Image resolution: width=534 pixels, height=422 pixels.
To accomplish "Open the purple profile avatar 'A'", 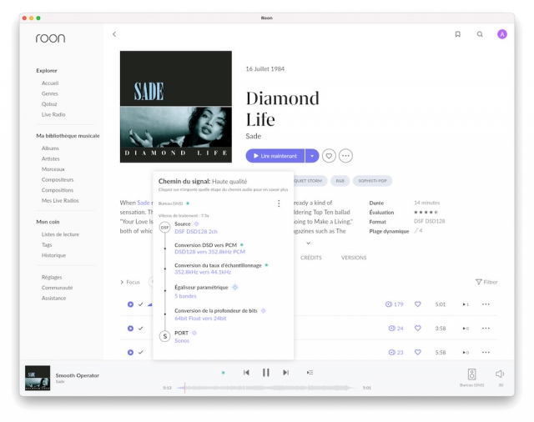I will coord(502,34).
